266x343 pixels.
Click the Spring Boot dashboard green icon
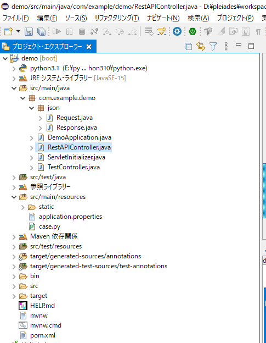point(193,31)
